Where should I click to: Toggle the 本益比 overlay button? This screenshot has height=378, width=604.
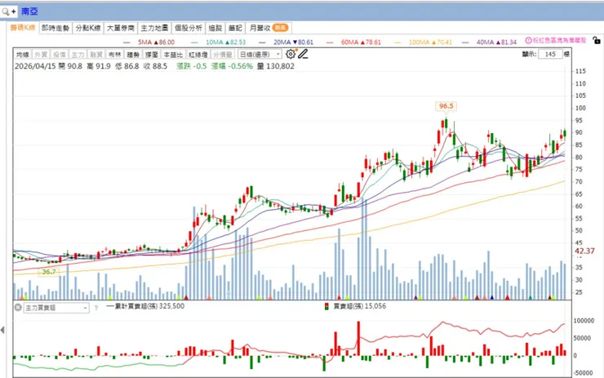173,55
